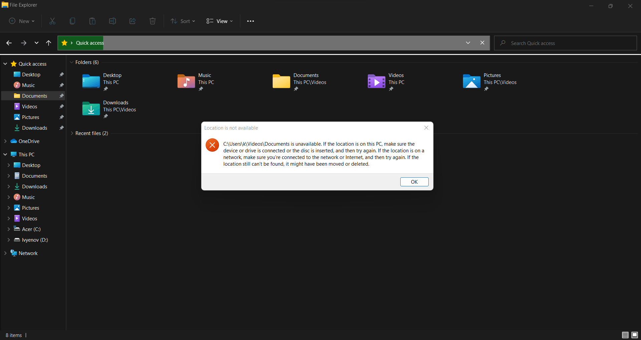This screenshot has width=641, height=340.
Task: Select Documents under This PC
Action: tap(34, 176)
